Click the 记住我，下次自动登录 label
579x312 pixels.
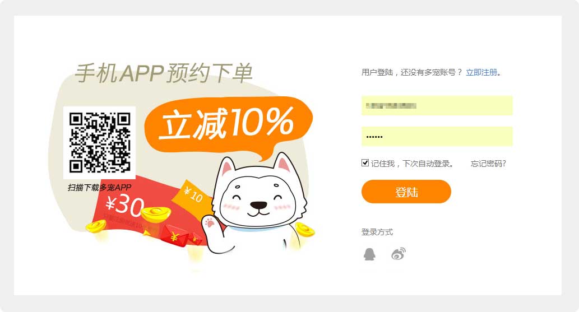(412, 164)
